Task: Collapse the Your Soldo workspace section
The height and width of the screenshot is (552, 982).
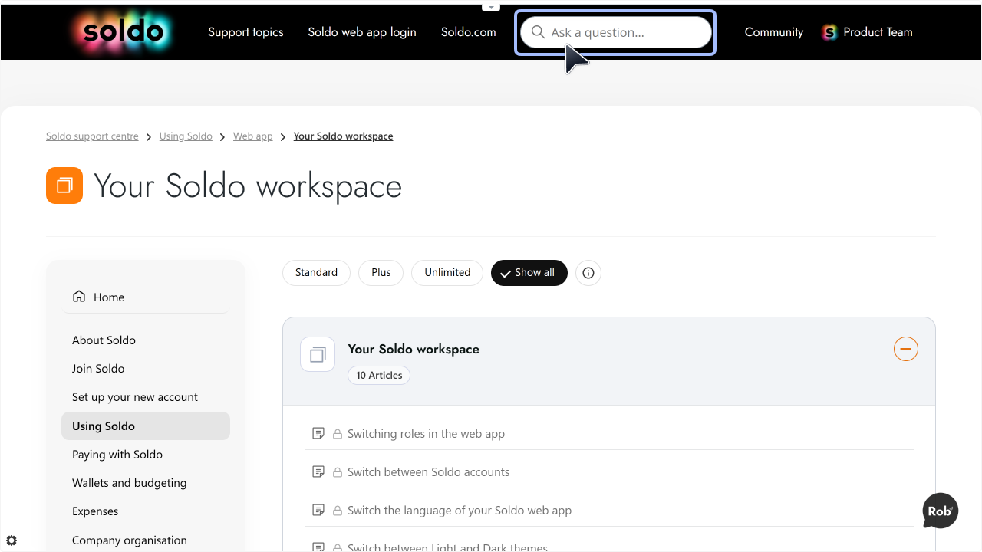Action: pos(906,349)
